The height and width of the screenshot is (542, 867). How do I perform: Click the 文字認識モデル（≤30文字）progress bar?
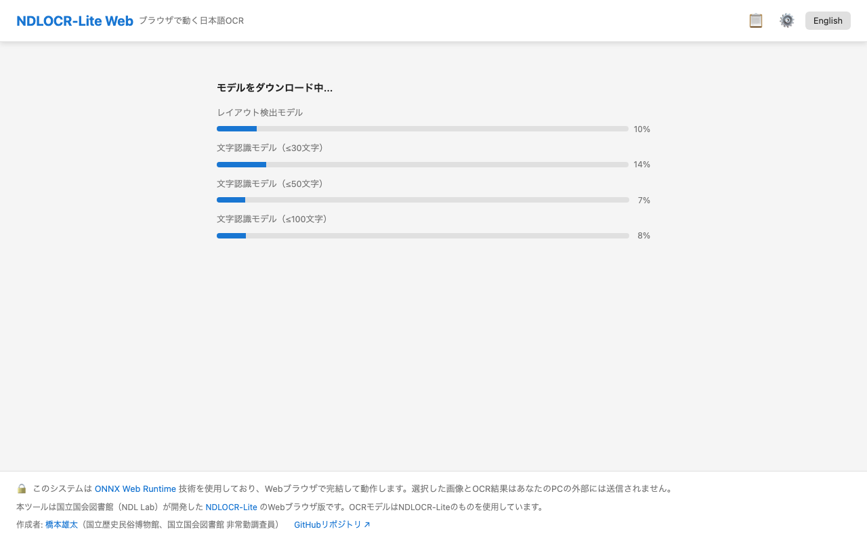click(423, 164)
